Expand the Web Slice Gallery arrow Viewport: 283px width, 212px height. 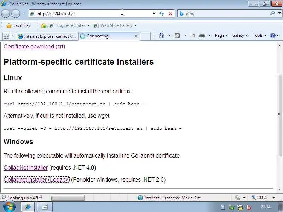135,25
